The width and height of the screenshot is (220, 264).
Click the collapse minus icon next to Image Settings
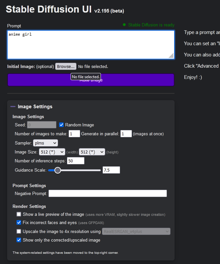(x=13, y=107)
